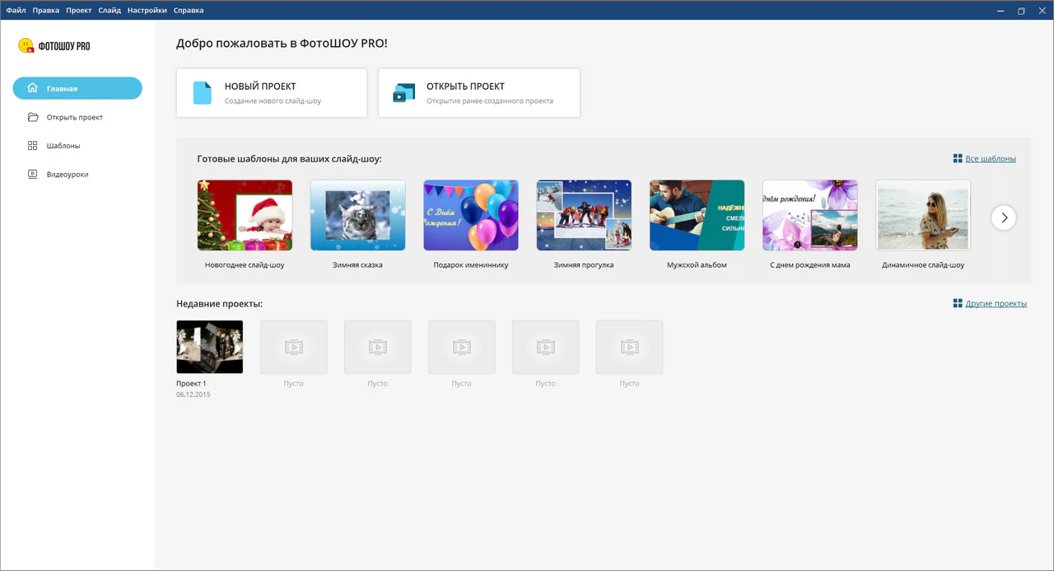Select the Динамичное слайд-шоу template thumbnail

tap(923, 215)
